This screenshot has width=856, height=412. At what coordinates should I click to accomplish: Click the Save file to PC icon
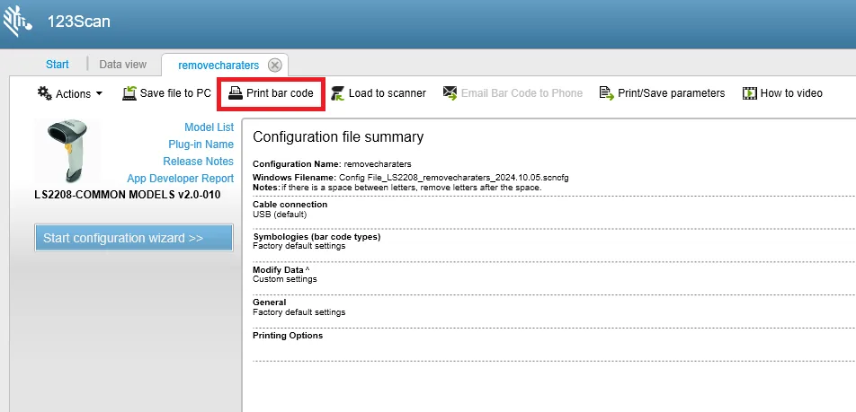coord(129,93)
